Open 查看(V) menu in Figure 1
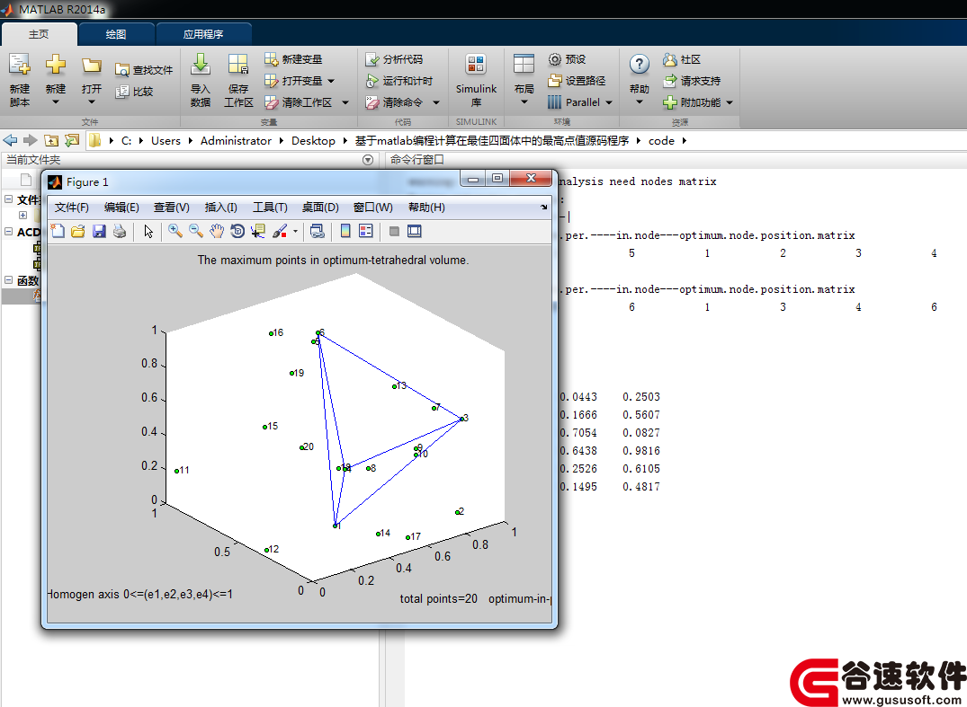Screen dimensions: 967x707 tap(172, 208)
